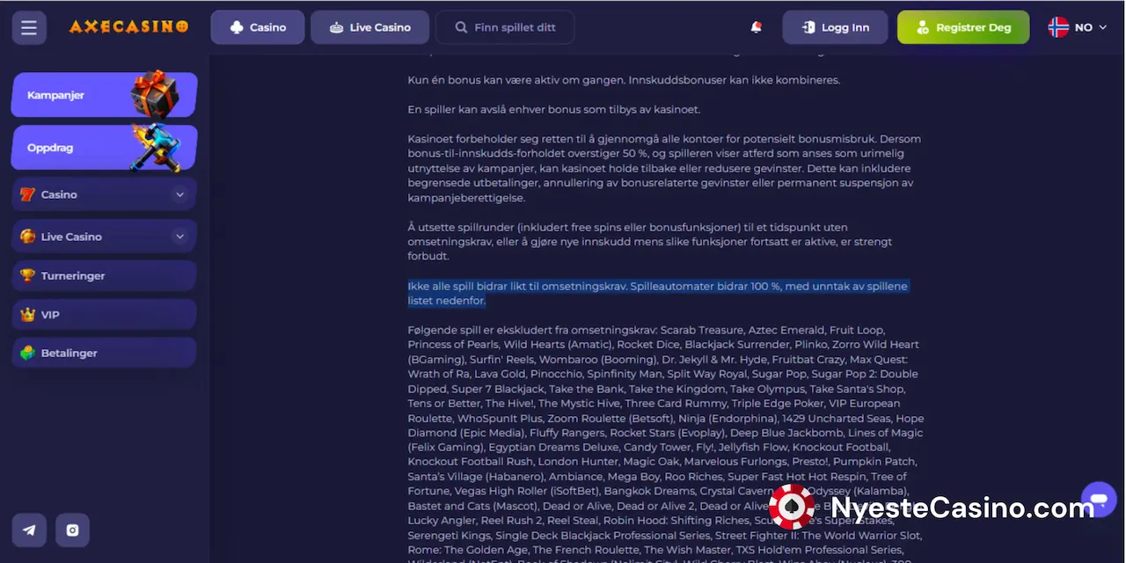
Task: Select Live Casino in sidebar menu
Action: [104, 237]
